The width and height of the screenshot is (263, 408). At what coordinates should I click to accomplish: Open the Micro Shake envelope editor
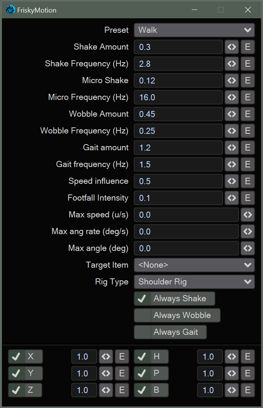point(248,80)
